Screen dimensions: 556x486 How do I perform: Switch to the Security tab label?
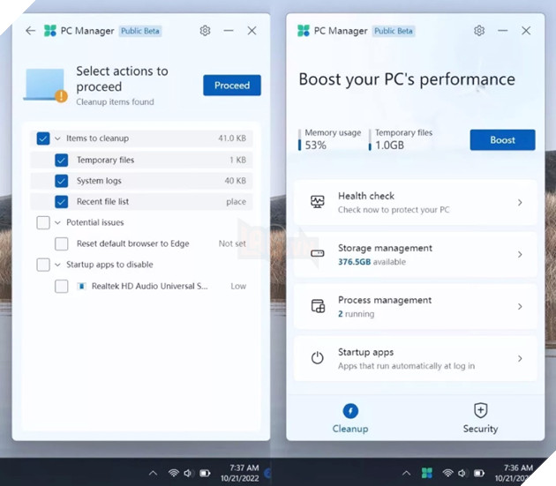click(x=480, y=429)
